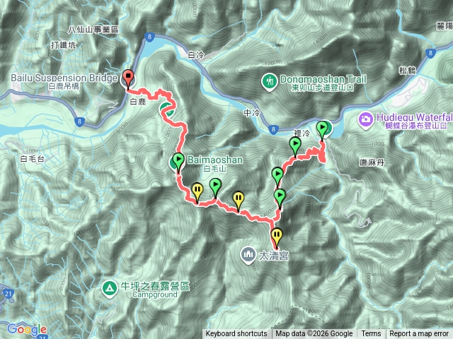Click the route 8 highway shield near 白冷
Image resolution: width=453 pixels, height=339 pixels.
click(x=149, y=37)
